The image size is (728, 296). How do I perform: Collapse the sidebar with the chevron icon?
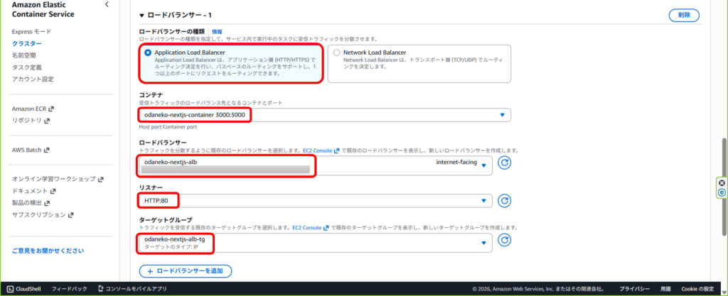pyautogui.click(x=107, y=5)
